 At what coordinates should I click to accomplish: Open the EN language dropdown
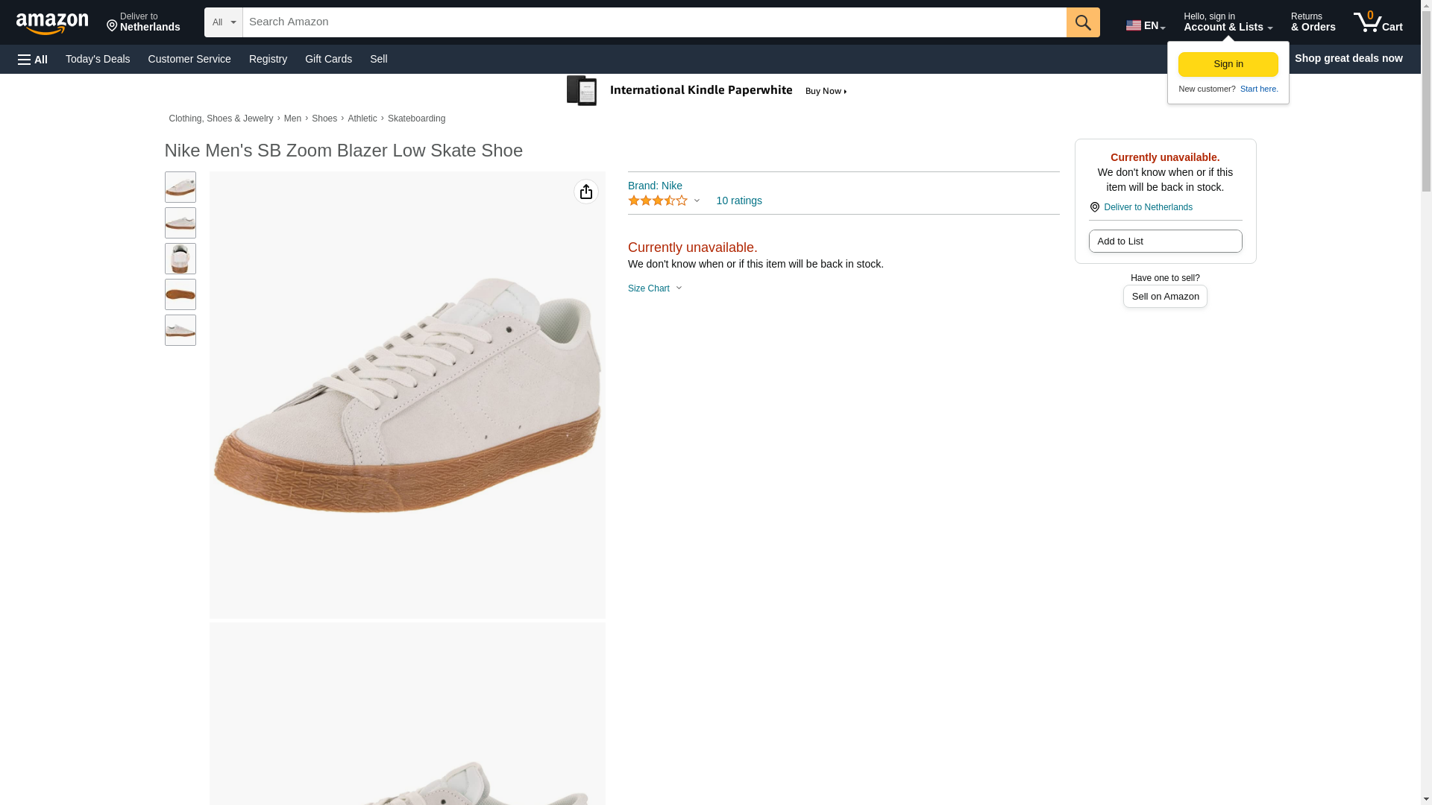click(x=1145, y=25)
